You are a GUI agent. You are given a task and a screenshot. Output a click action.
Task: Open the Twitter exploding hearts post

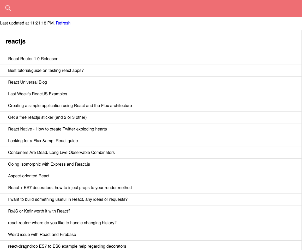click(151, 129)
